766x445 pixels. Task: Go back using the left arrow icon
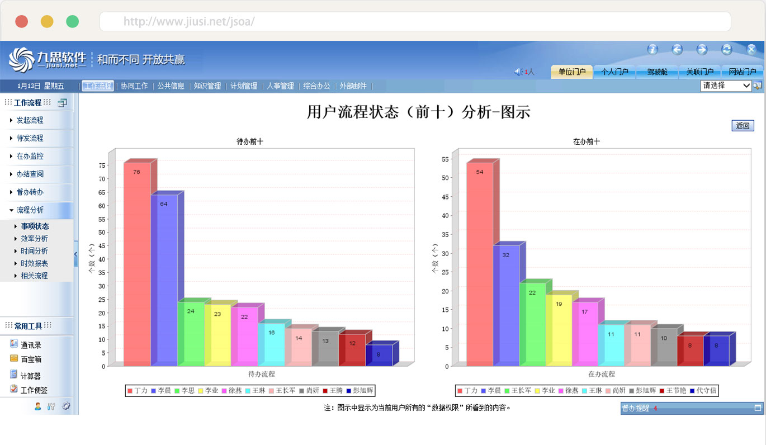(x=677, y=50)
